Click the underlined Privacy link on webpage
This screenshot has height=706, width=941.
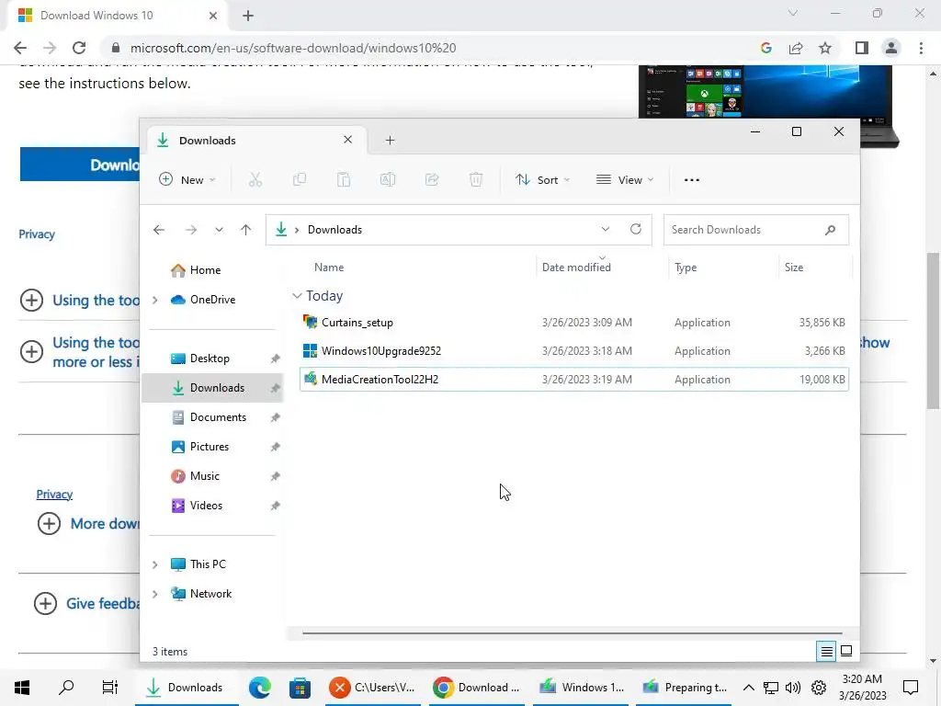point(54,494)
